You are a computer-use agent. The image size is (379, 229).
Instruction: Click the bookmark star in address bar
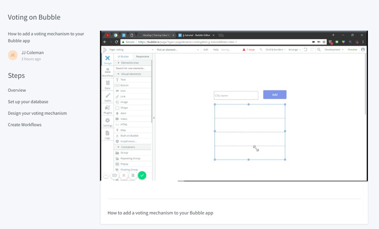point(324,42)
